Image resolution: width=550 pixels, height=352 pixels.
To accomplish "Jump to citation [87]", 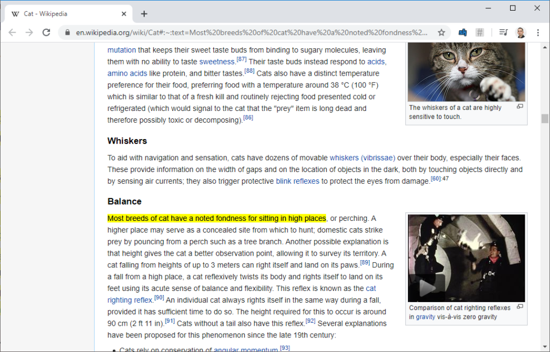I will pos(241,59).
